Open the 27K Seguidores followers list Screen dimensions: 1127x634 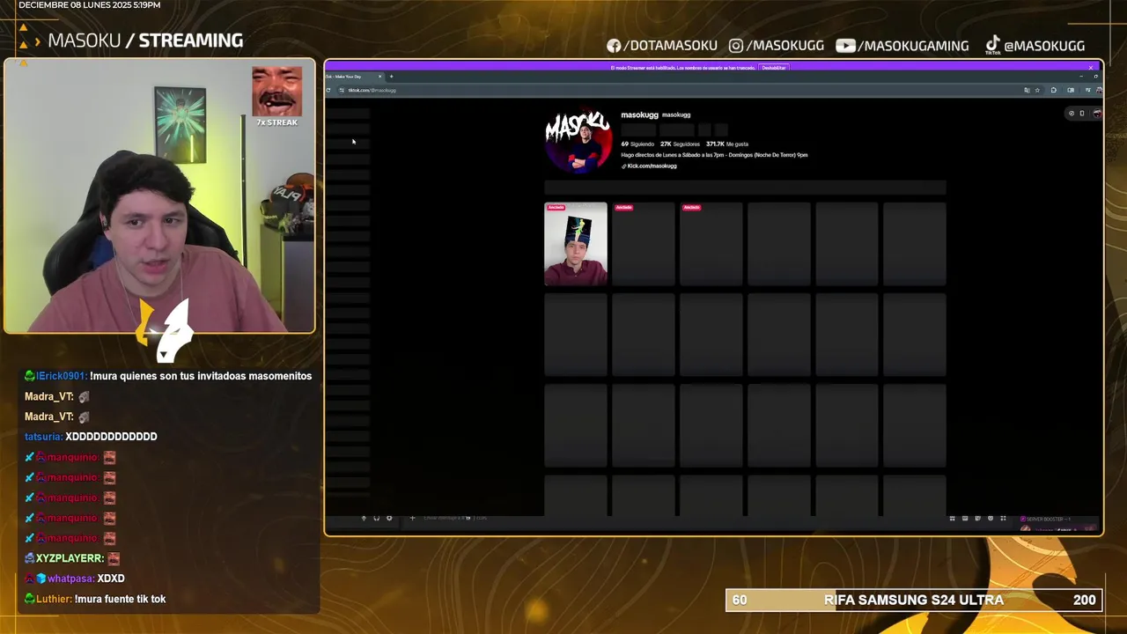point(680,144)
